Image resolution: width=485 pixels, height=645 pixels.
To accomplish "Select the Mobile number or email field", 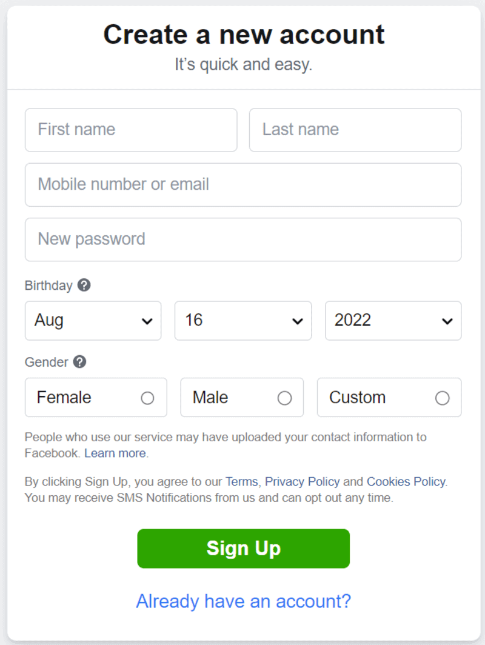I will click(242, 184).
